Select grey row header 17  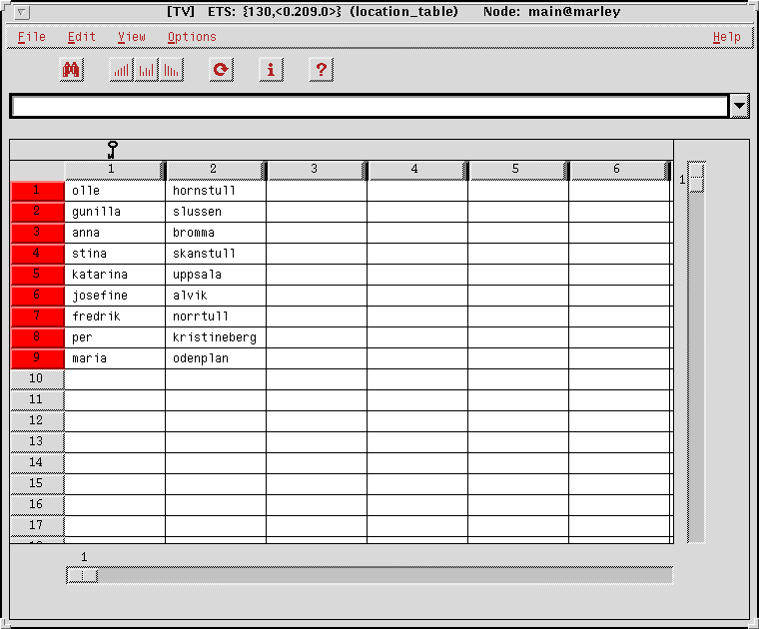coord(37,526)
